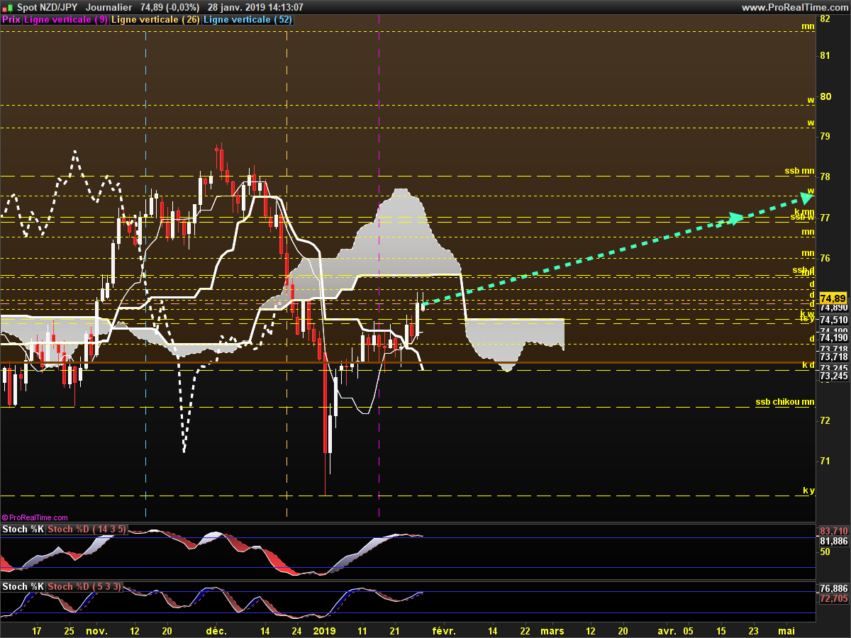This screenshot has height=638, width=851.
Task: Click the ssb chikou mn level label
Action: (x=785, y=402)
